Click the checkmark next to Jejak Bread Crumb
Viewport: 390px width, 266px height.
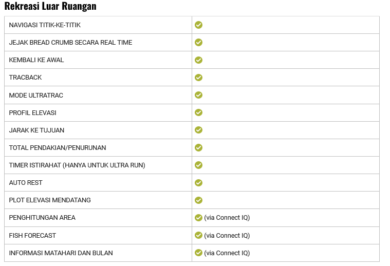click(198, 42)
